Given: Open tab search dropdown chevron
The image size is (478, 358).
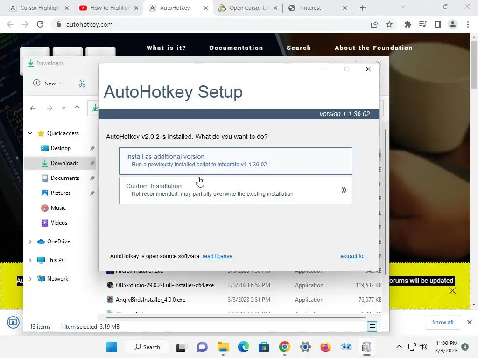Looking at the screenshot, I should (x=403, y=7).
